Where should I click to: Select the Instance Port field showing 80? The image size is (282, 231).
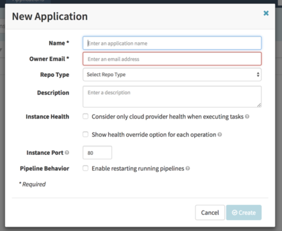[x=97, y=152]
